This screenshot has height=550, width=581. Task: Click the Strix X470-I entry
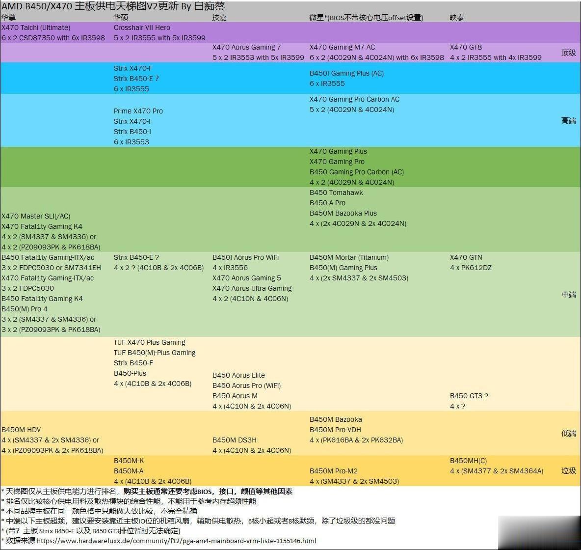[x=132, y=121]
